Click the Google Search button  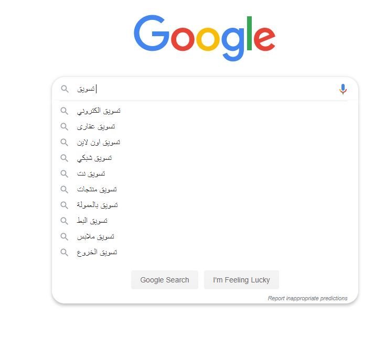tap(165, 280)
